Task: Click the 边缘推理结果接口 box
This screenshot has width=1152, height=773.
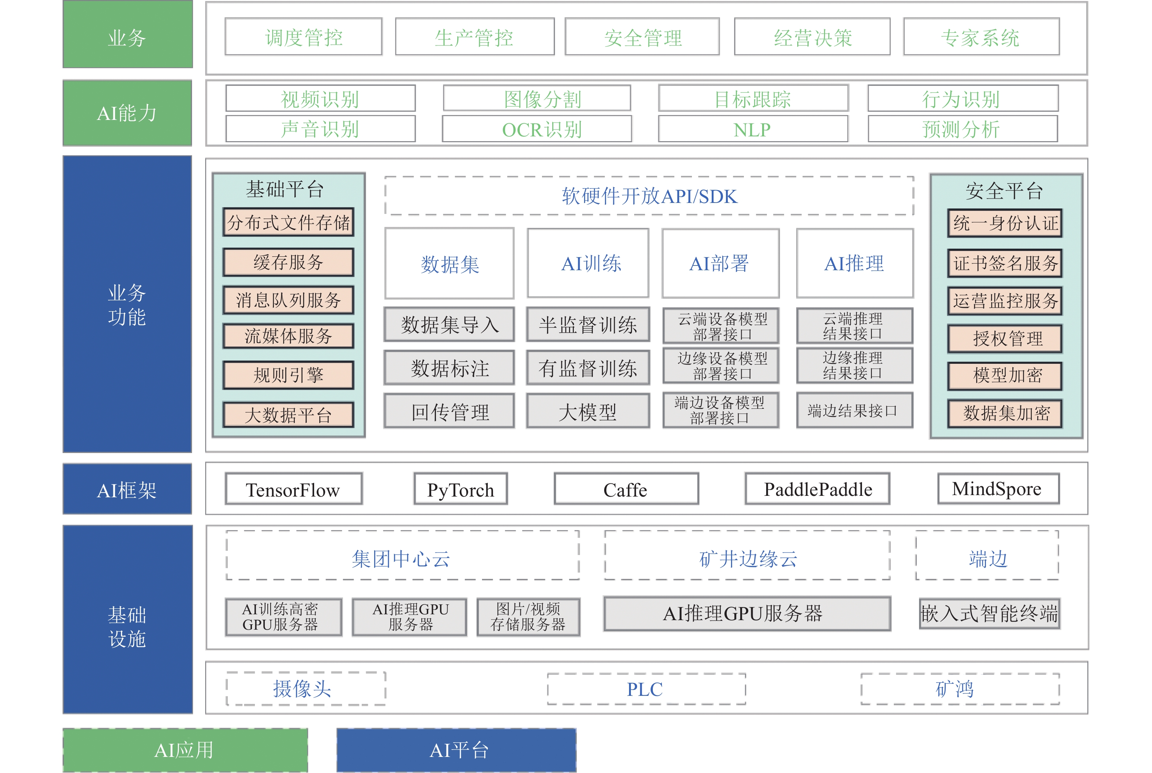Action: tap(854, 365)
